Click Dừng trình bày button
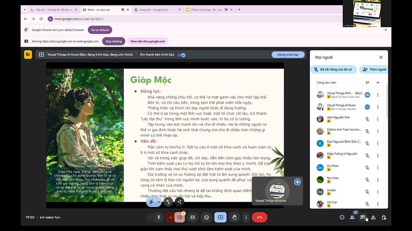 click(288, 55)
